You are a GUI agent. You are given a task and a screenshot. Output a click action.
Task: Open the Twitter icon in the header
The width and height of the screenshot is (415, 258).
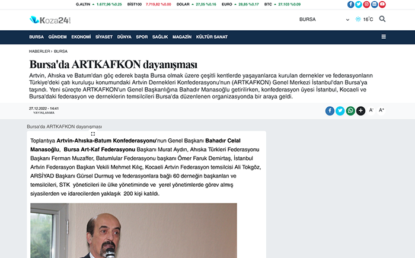pyautogui.click(x=359, y=4)
